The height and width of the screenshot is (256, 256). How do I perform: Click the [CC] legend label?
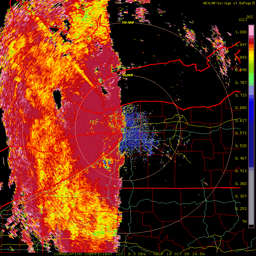pyautogui.click(x=243, y=20)
